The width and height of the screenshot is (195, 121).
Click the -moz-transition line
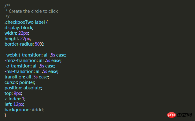pyautogui.click(x=33, y=60)
